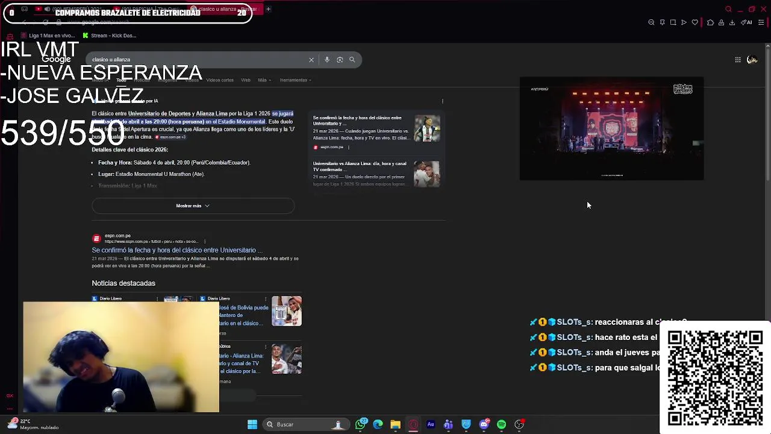
Task: Click the send/flow arrow toolbar icon
Action: pyautogui.click(x=684, y=22)
